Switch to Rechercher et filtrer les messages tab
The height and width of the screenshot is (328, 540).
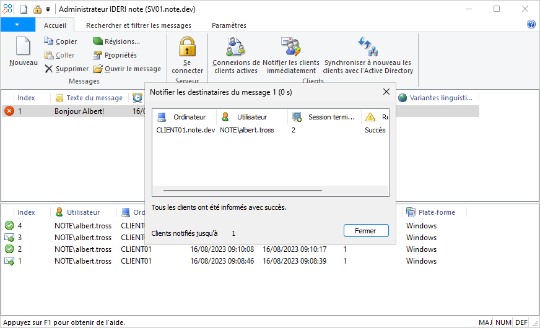point(139,25)
